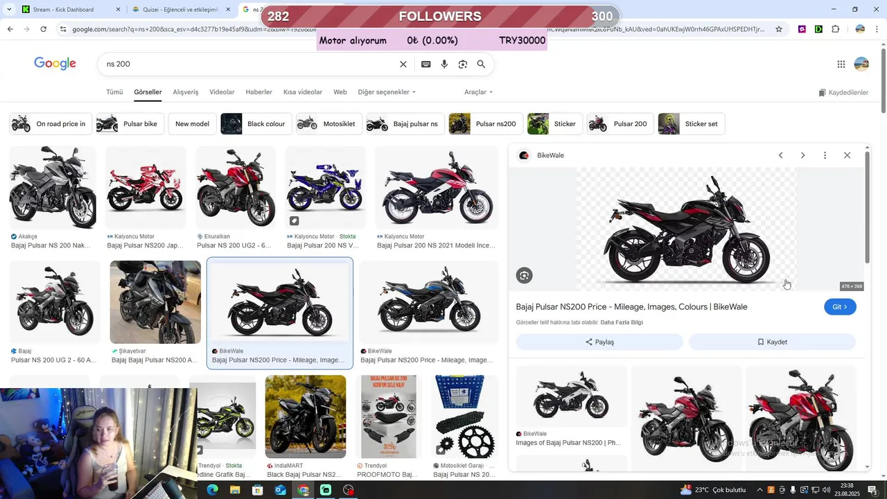Go to previous image in preview panel
The width and height of the screenshot is (887, 499).
click(x=780, y=155)
